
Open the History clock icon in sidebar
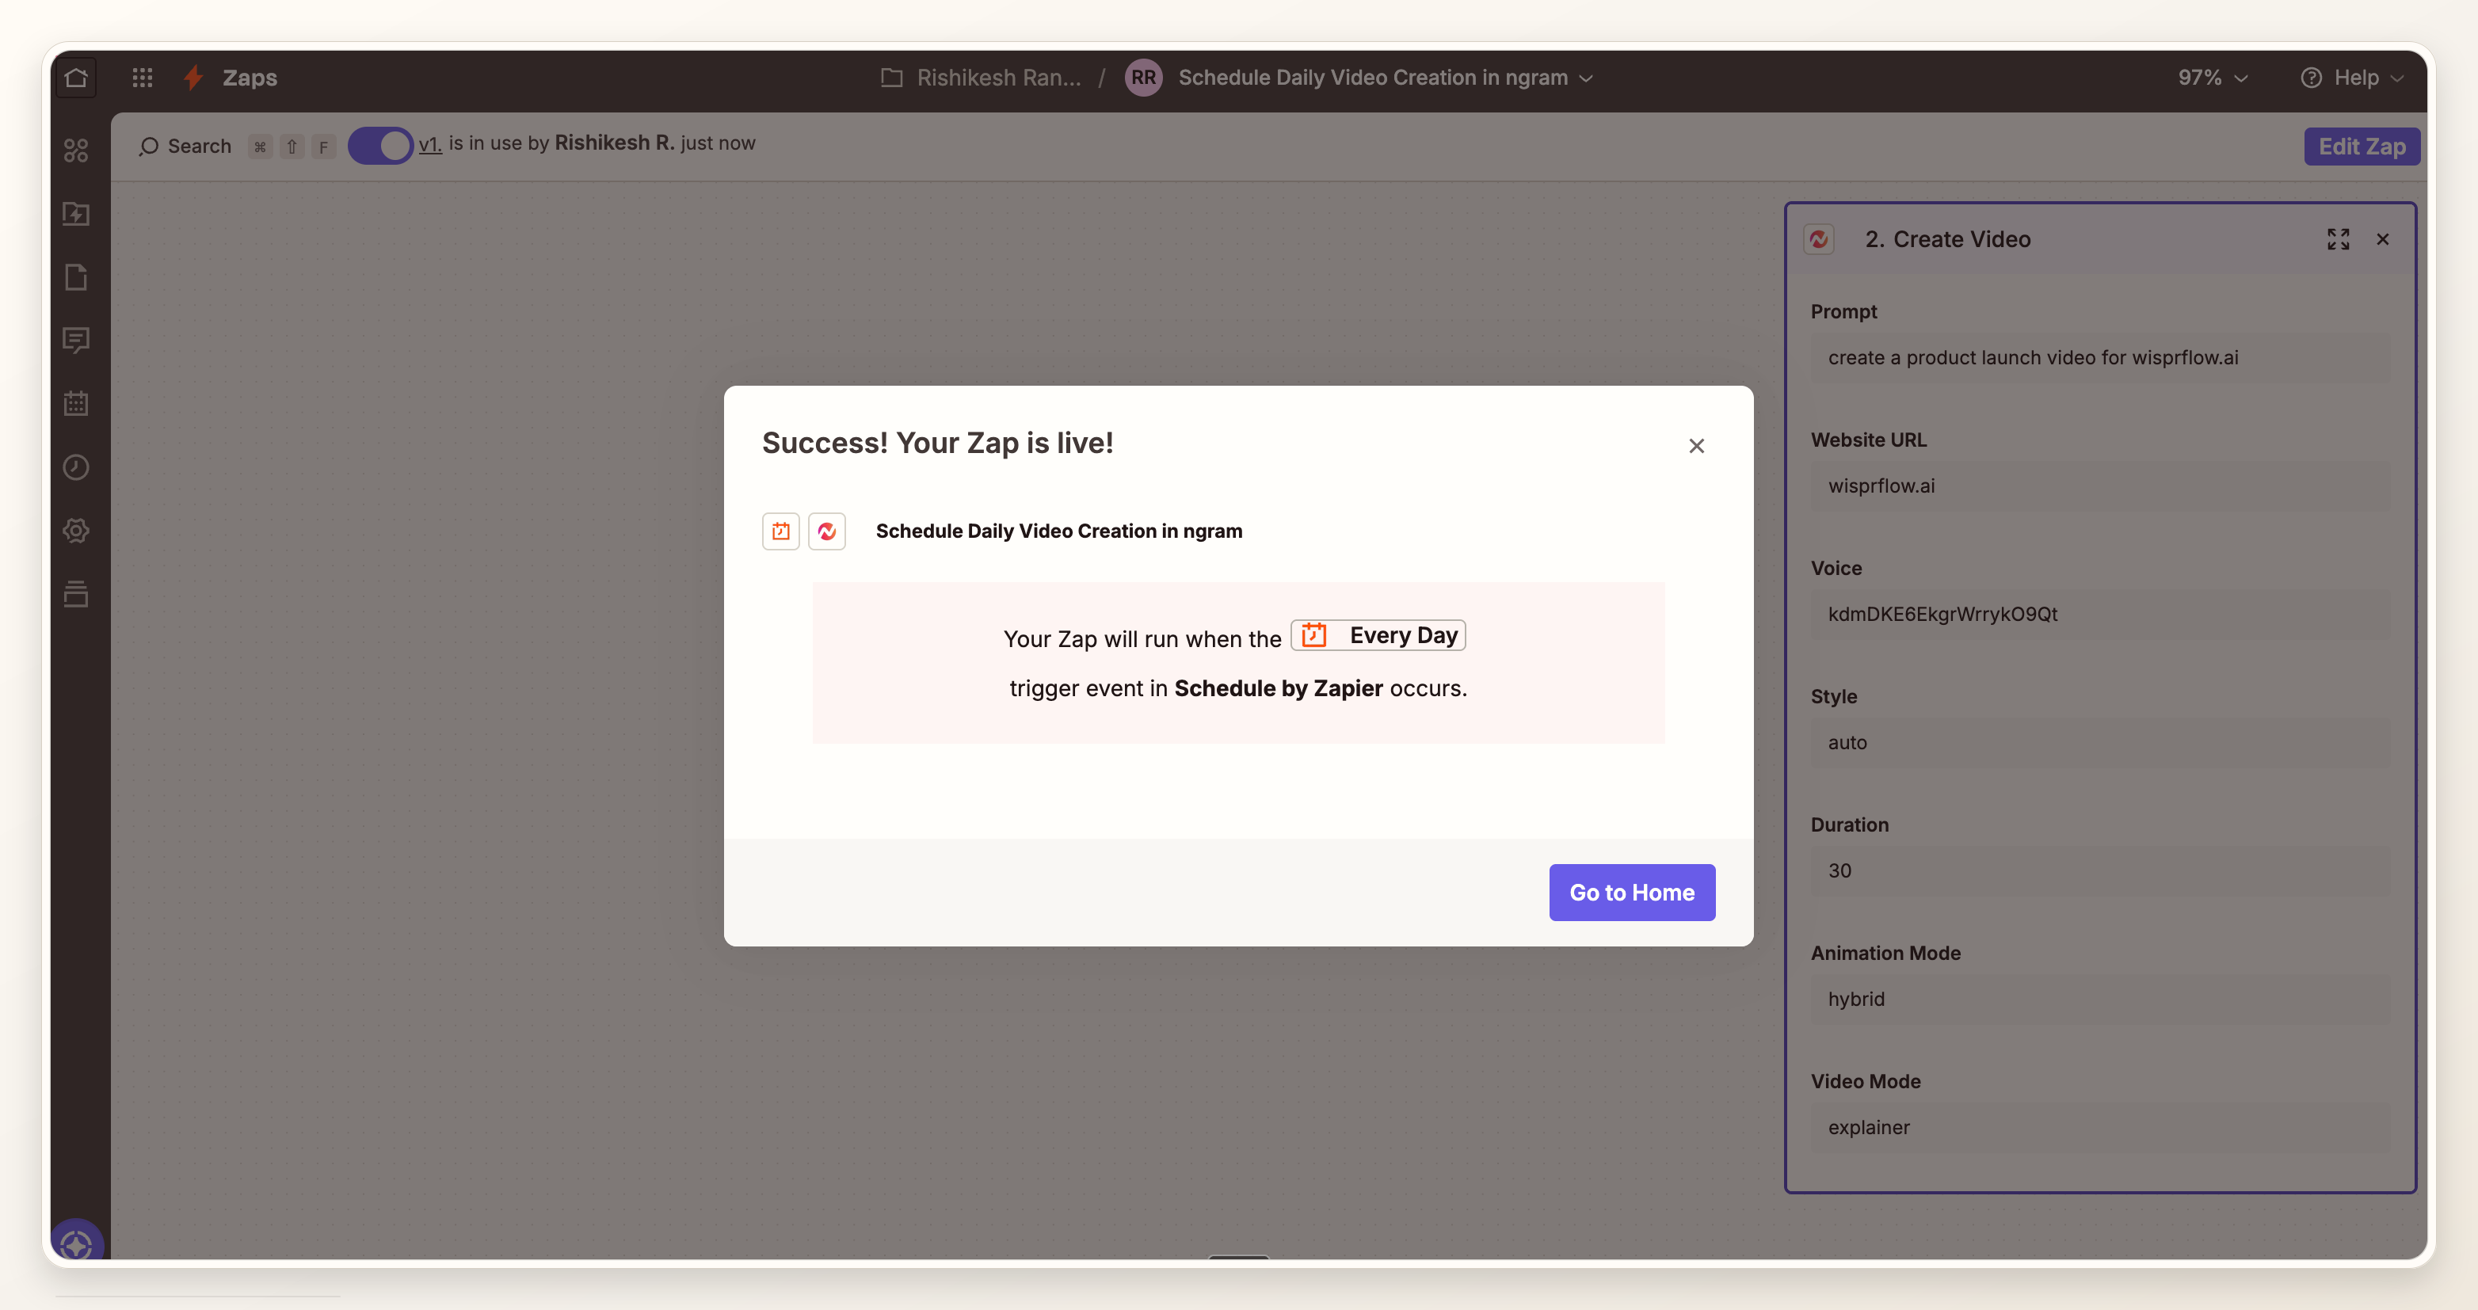click(76, 467)
